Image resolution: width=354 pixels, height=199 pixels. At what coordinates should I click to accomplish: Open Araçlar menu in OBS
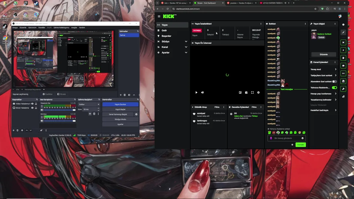coord(74,28)
